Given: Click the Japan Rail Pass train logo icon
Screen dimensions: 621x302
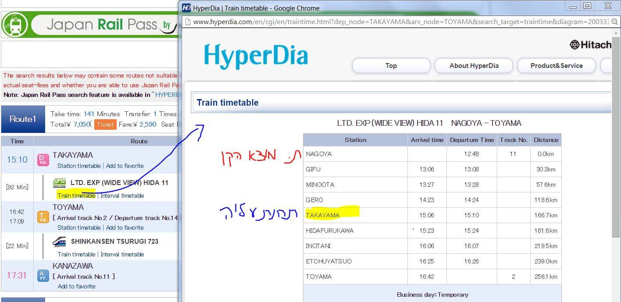Looking at the screenshot, I should click(14, 25).
